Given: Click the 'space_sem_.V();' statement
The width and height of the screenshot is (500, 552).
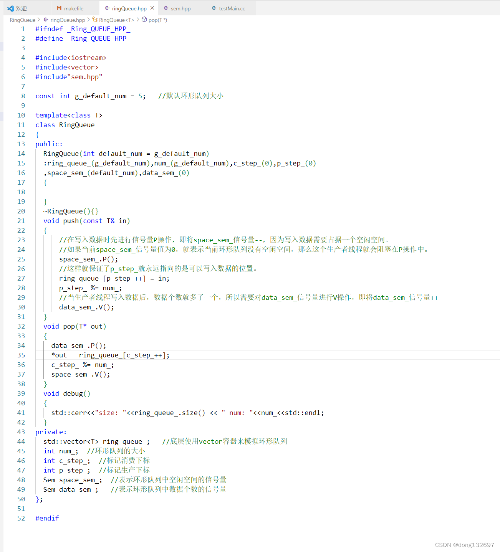Looking at the screenshot, I should coord(81,374).
